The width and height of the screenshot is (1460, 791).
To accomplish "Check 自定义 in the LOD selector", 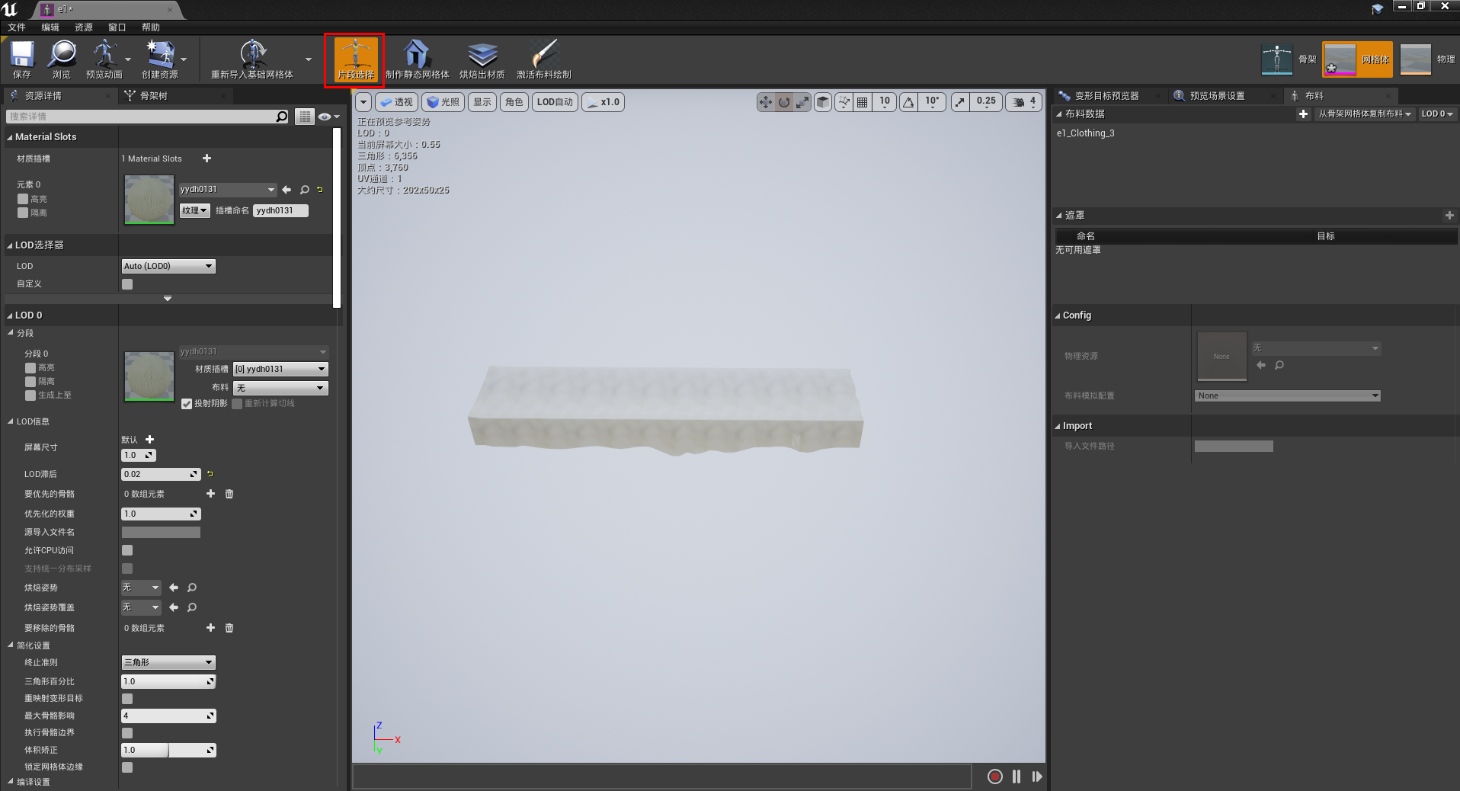I will coord(126,283).
